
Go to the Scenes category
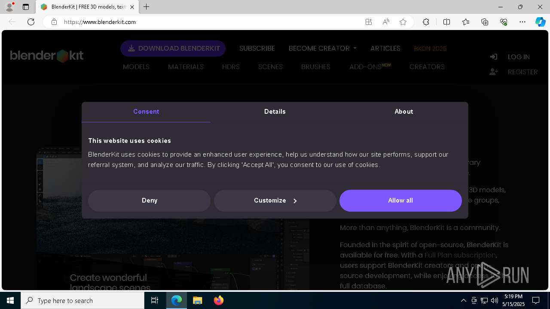pyautogui.click(x=270, y=67)
